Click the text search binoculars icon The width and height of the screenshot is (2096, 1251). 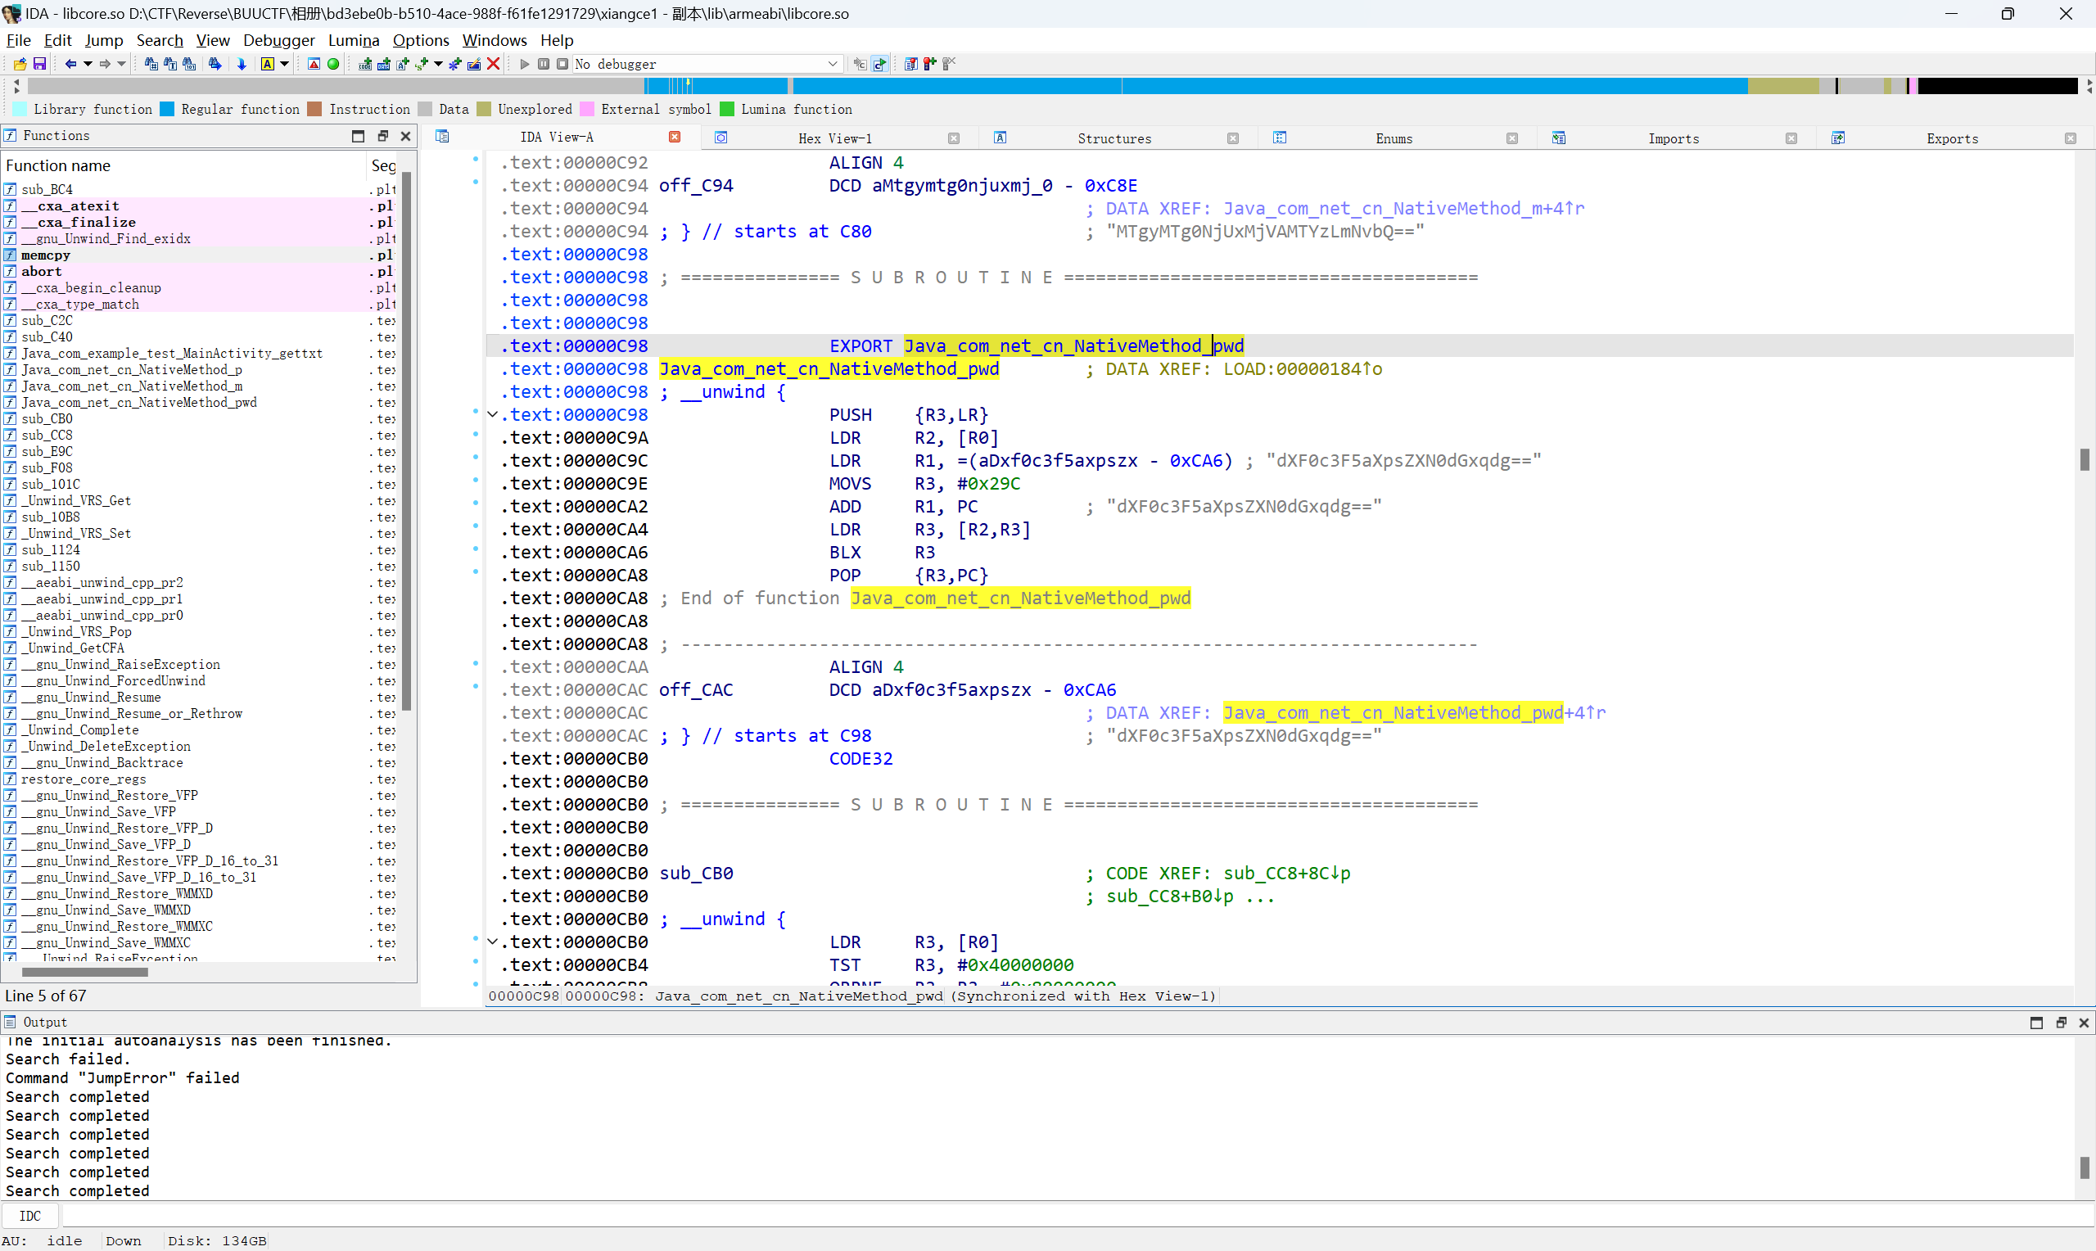point(170,64)
